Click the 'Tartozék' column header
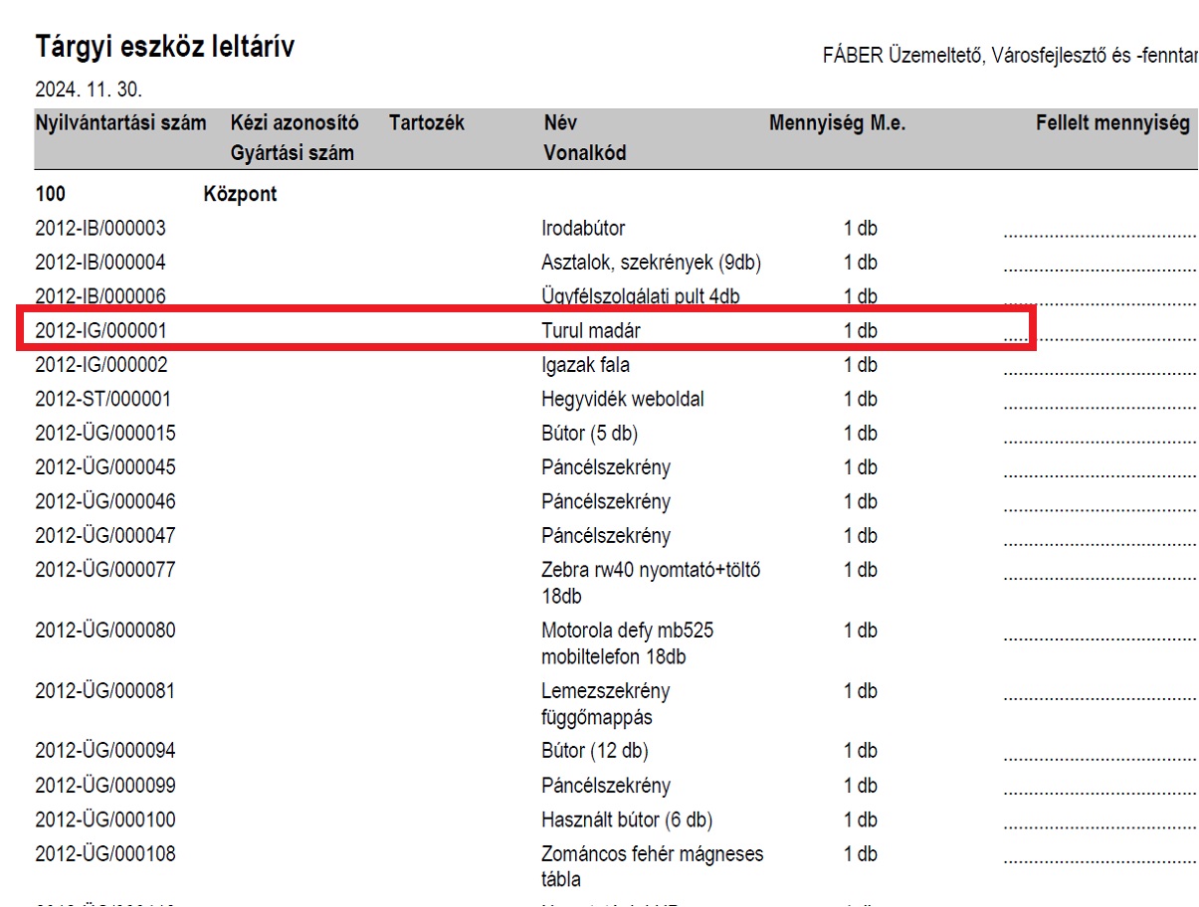Image resolution: width=1199 pixels, height=907 pixels. click(426, 123)
